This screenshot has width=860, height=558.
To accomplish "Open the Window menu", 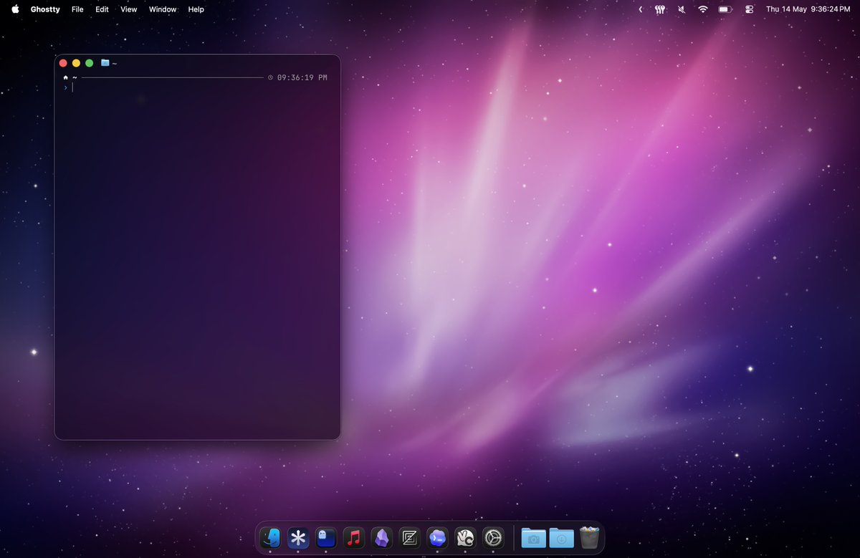I will [163, 9].
